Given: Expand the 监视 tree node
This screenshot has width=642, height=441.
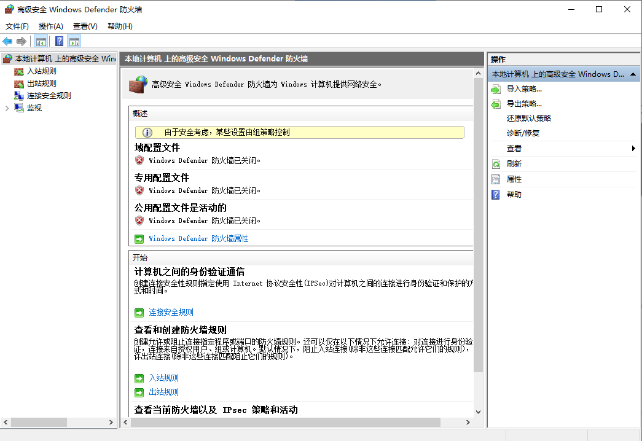Looking at the screenshot, I should pyautogui.click(x=7, y=108).
